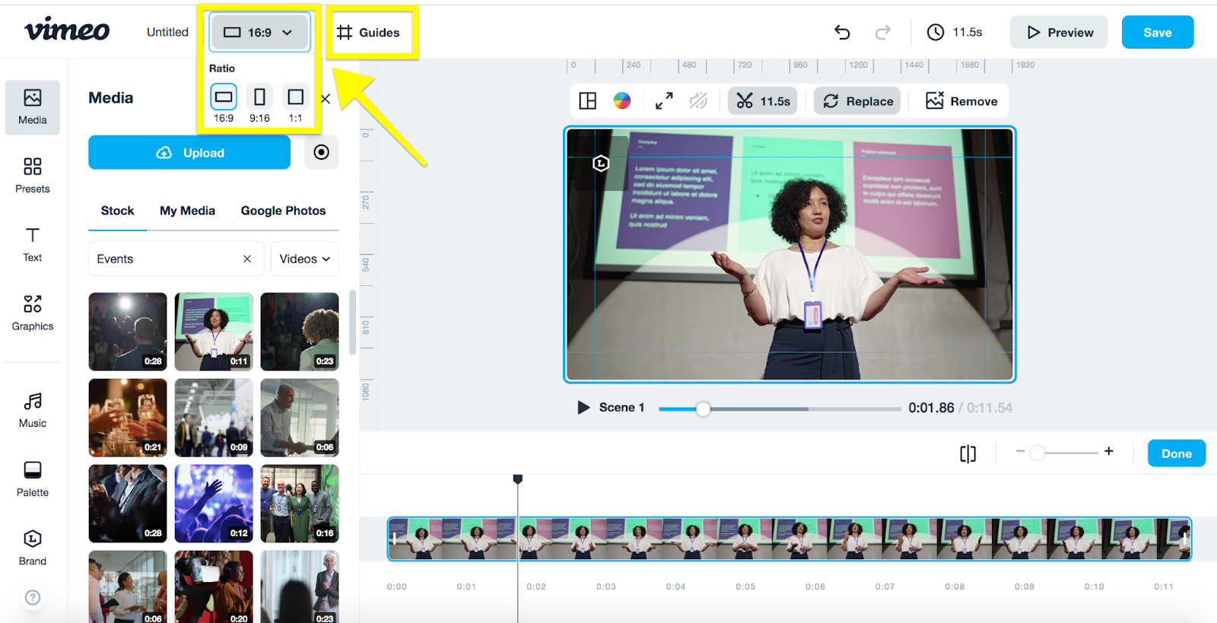Toggle Guides on the canvas
The width and height of the screenshot is (1217, 623).
(x=369, y=32)
